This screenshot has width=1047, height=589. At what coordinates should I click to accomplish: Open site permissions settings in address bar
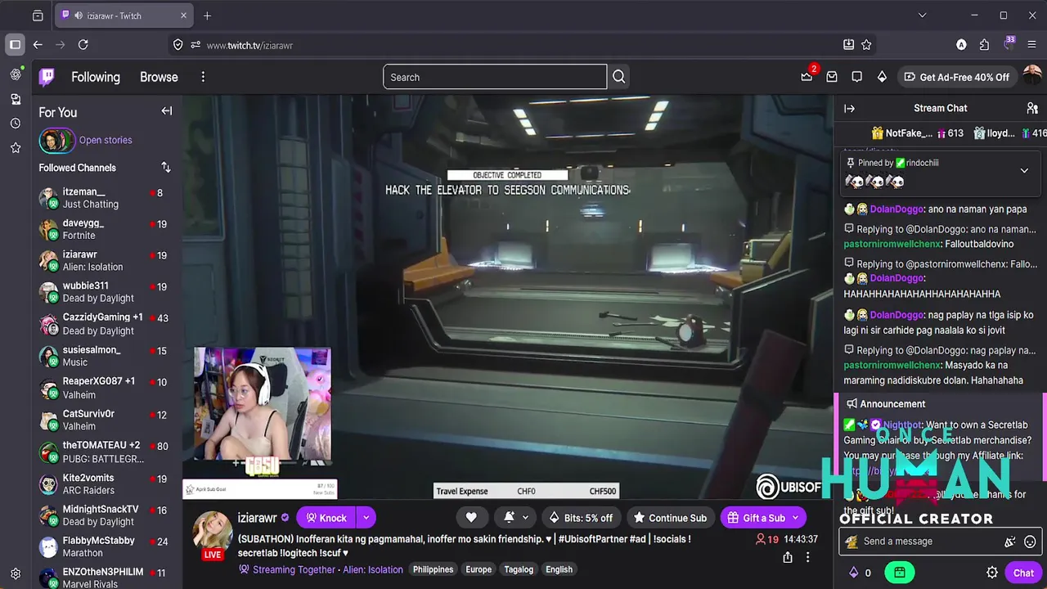195,45
